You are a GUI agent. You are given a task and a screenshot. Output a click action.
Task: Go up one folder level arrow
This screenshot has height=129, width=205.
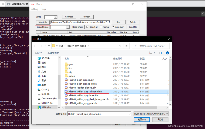[47, 46]
